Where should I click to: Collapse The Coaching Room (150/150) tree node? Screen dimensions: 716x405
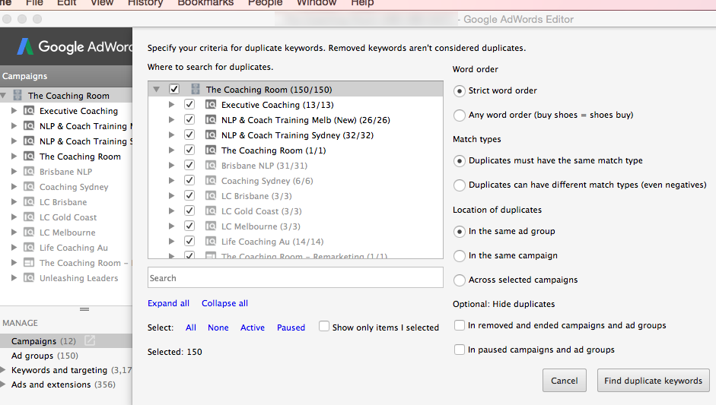pos(157,90)
